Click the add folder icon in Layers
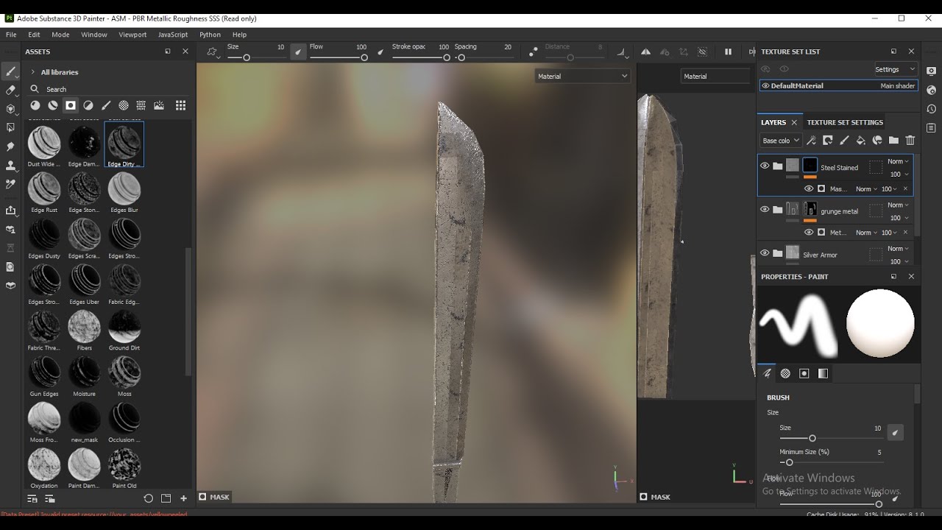 [x=893, y=141]
